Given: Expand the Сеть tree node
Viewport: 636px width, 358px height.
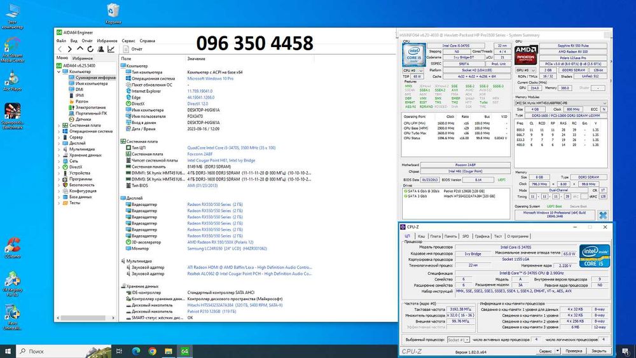Looking at the screenshot, I should coord(59,161).
